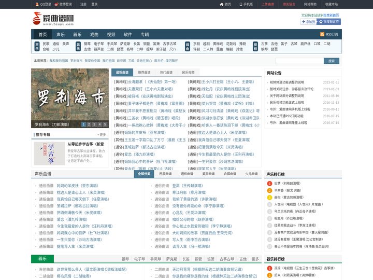The image size is (373, 280).
Task: Click the 器乐 category badge in sub-navigation
Action: 78,46
